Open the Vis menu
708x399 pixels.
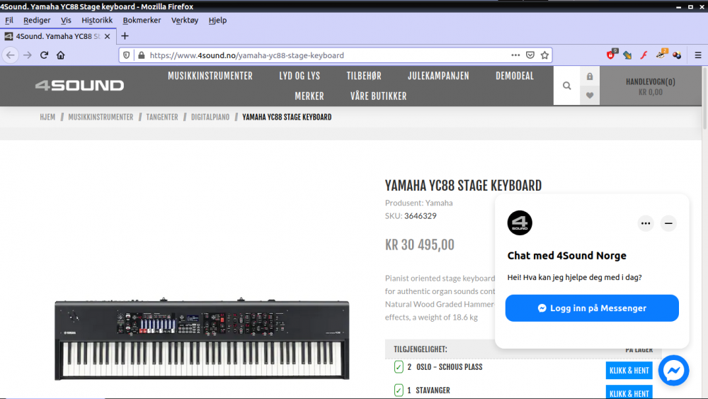pos(66,20)
